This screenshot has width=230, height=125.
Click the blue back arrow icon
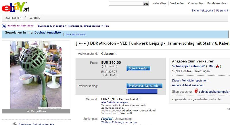pos(4,26)
